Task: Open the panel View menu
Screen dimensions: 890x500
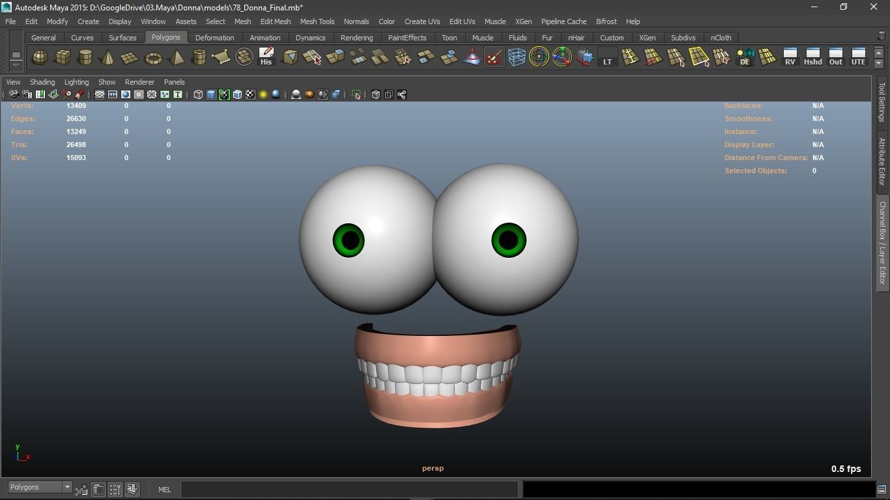Action: (13, 82)
